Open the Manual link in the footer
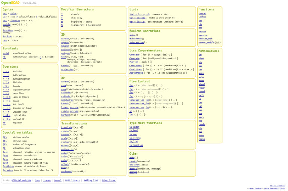288x191 pixels. (x=58, y=180)
